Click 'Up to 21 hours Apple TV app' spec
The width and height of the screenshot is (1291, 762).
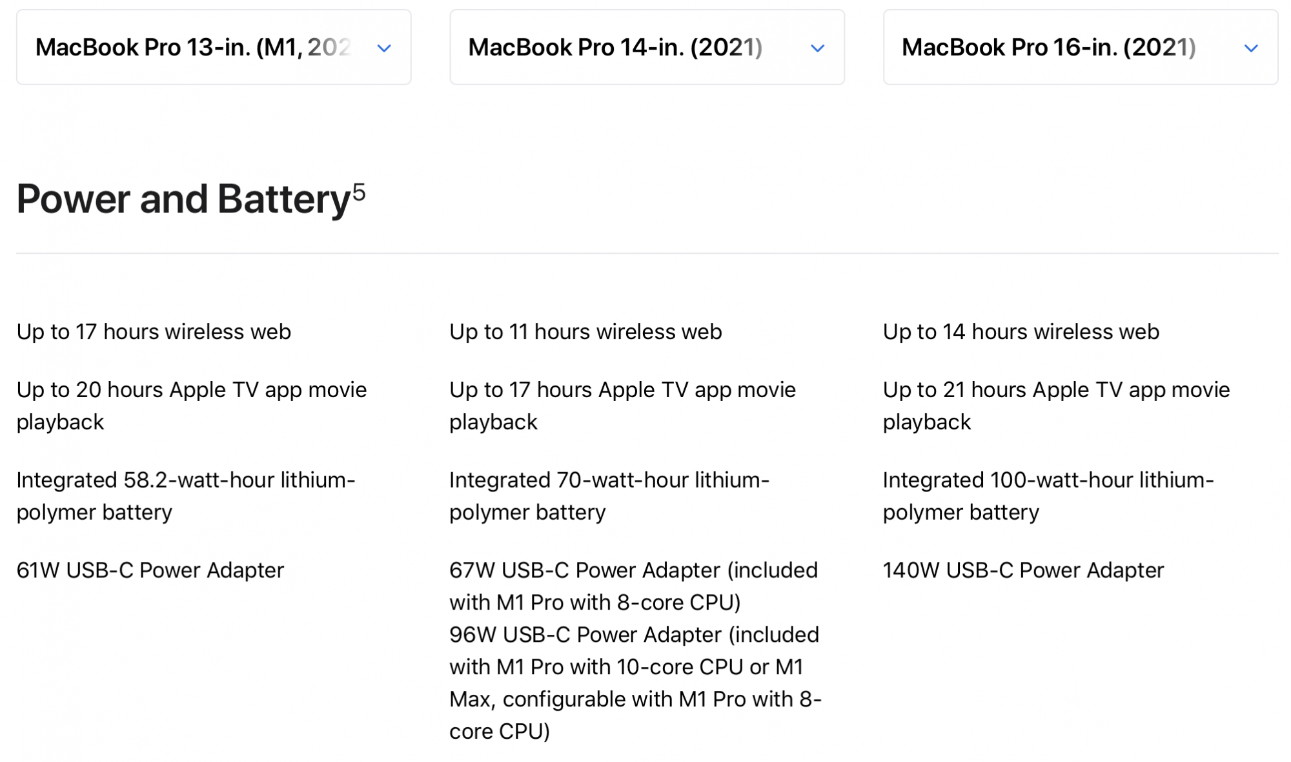tap(1057, 406)
